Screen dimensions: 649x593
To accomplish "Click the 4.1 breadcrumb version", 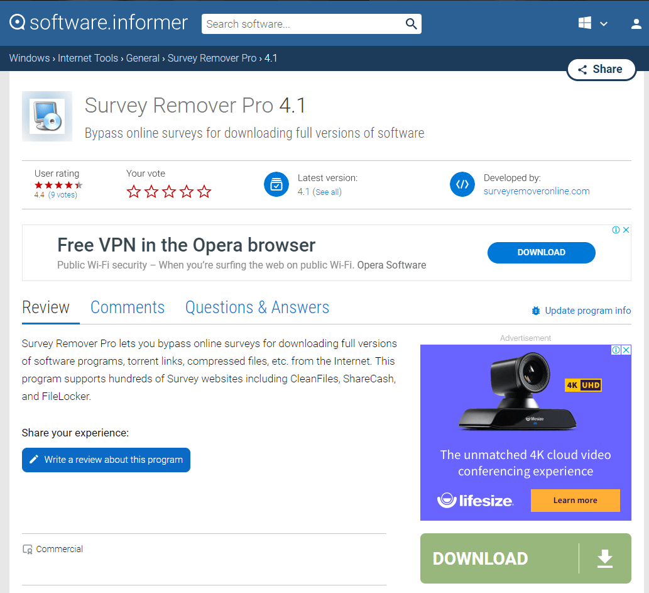I will (271, 58).
